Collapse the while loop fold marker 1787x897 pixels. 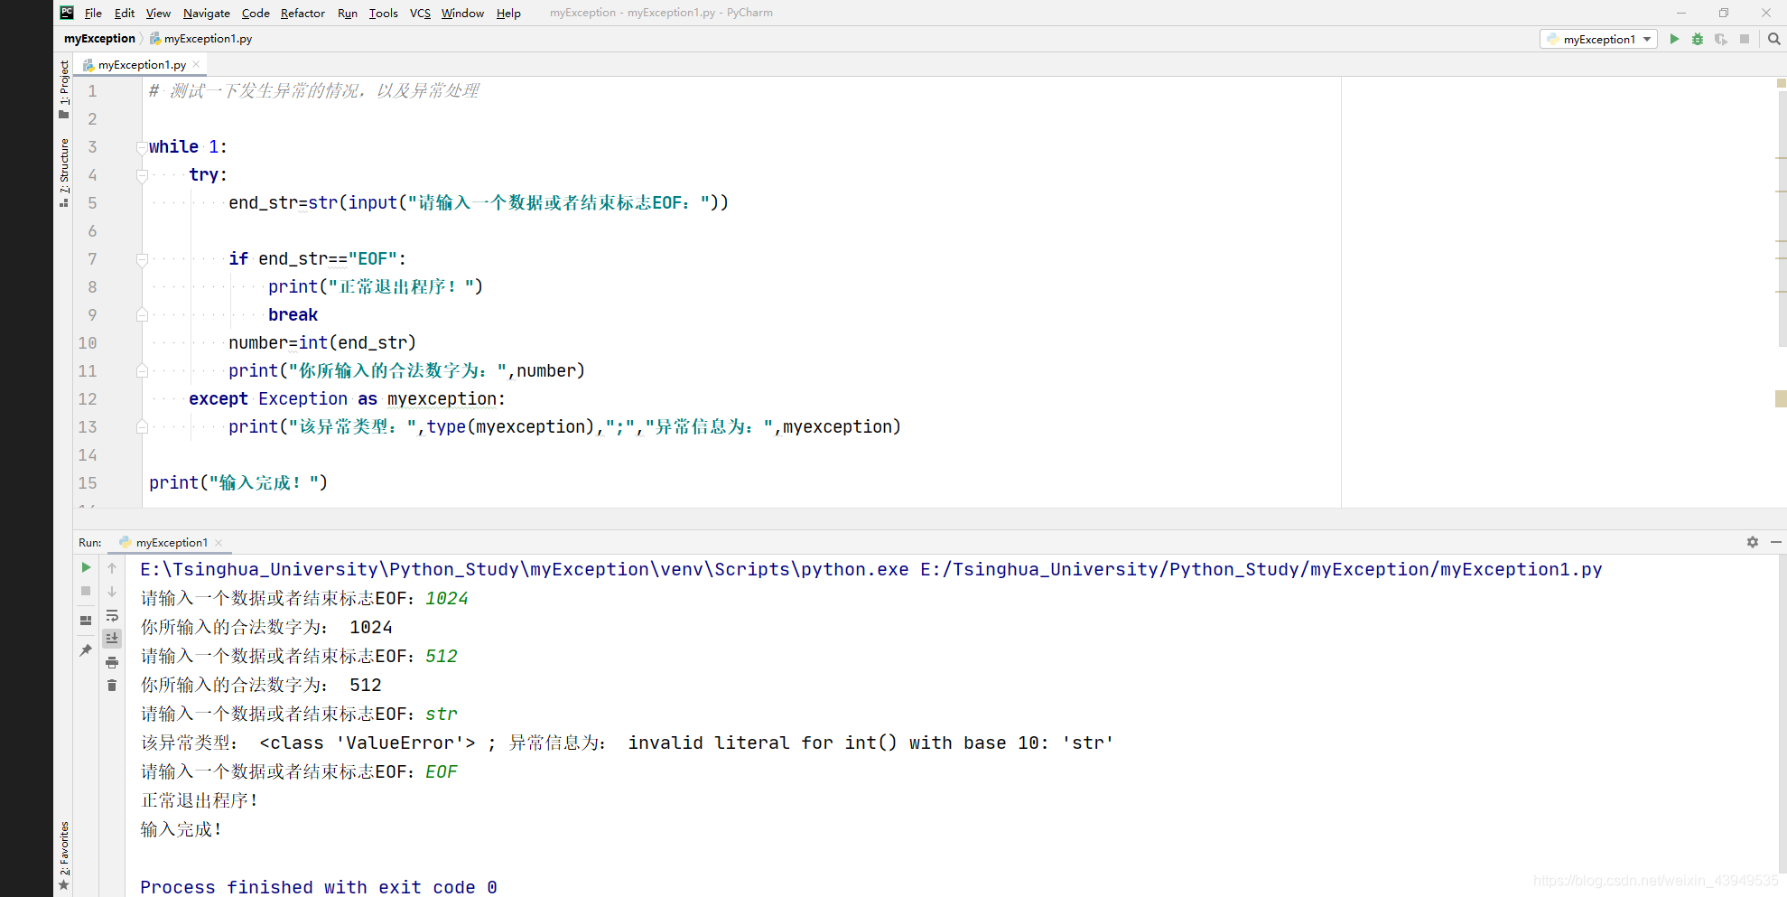pyautogui.click(x=142, y=147)
